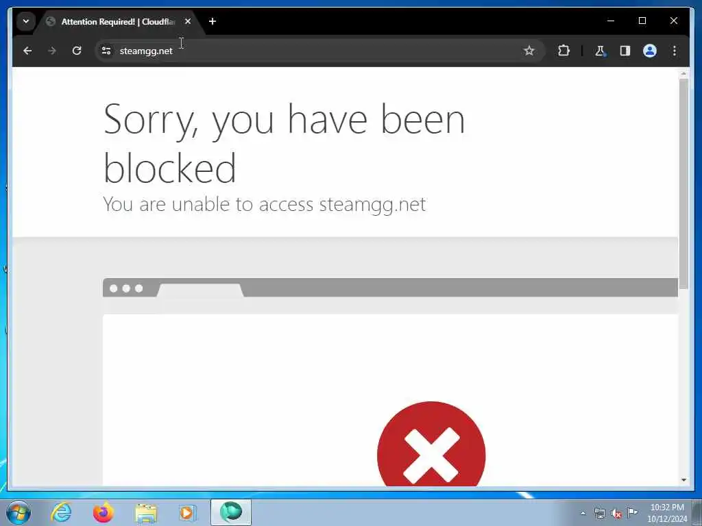Open the profile avatar menu
This screenshot has width=702, height=526.
pos(650,51)
